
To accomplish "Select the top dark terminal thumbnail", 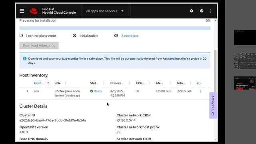I will click(x=245, y=38).
